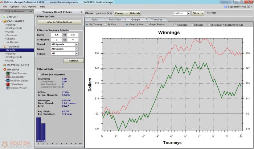This screenshot has width=254, height=149.
Task: Open the HUD Options menu
Action: [x=29, y=7]
